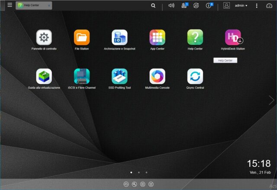Screen dimensions: 277x190
Task: Open Multimedia Console
Action: [157, 76]
